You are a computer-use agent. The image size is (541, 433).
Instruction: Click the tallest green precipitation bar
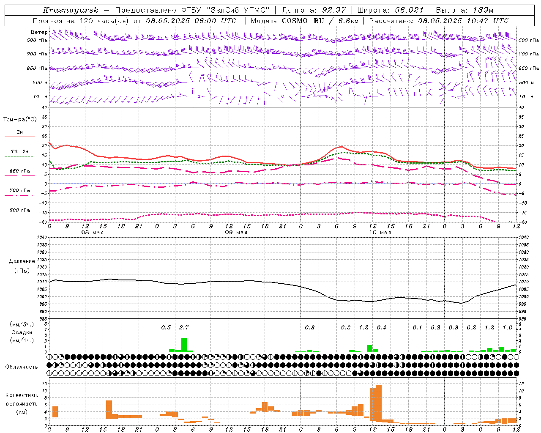[x=184, y=345]
